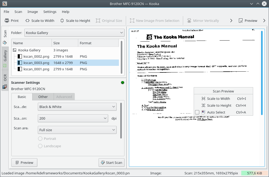Open the Image menu
Image resolution: width=269 pixels, height=177 pixels.
pos(33,12)
